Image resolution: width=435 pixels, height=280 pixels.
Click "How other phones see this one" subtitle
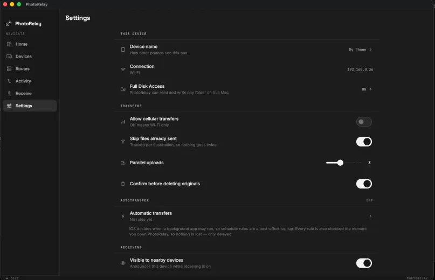pyautogui.click(x=158, y=53)
